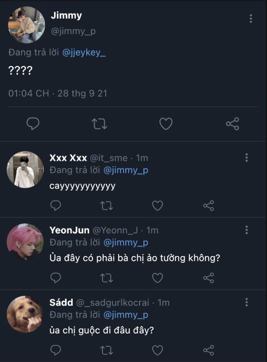Share Jimmy's main tweet

pyautogui.click(x=232, y=124)
